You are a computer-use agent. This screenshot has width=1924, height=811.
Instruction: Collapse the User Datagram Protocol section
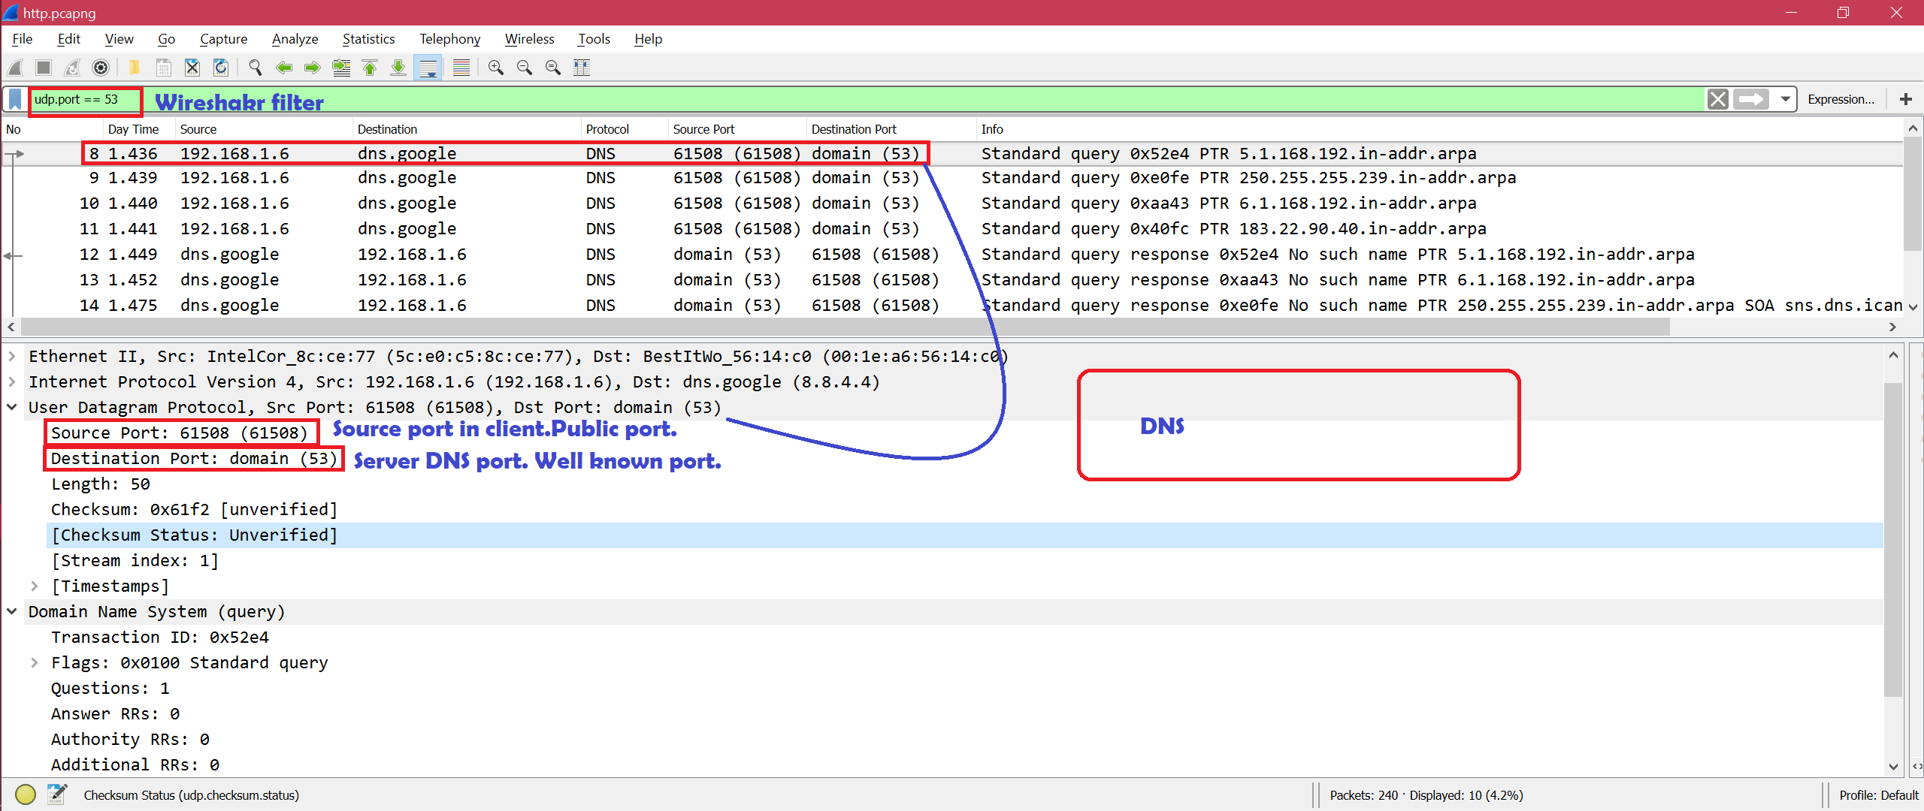pos(12,408)
